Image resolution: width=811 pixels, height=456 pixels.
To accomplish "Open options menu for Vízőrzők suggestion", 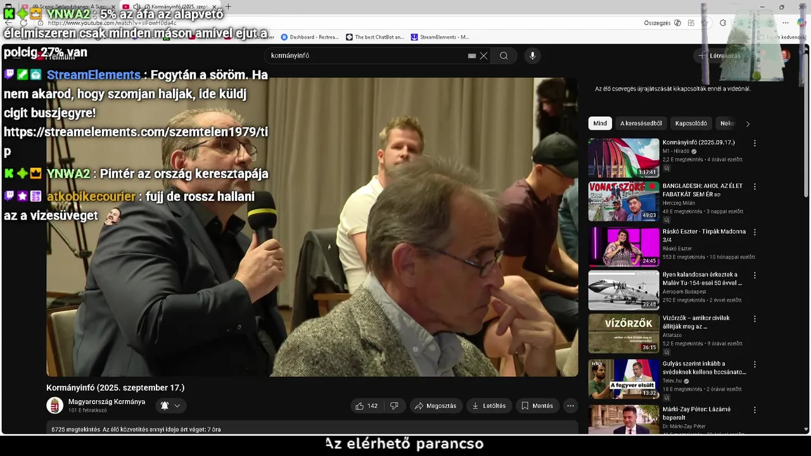I will [x=754, y=319].
